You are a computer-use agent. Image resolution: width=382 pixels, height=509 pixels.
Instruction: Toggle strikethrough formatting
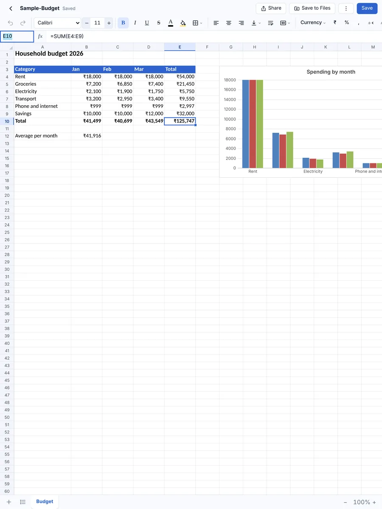[159, 23]
